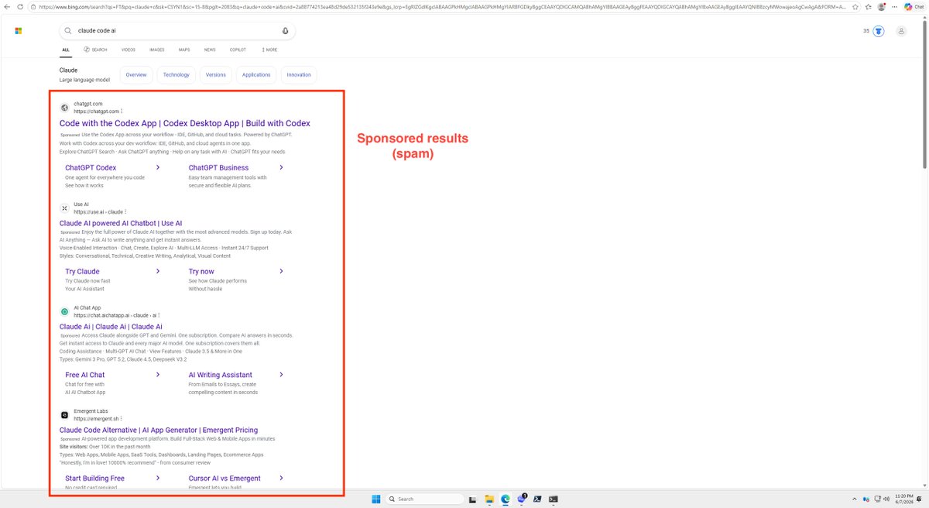Image resolution: width=929 pixels, height=508 pixels.
Task: Open the Microsoft Rewards medal icon
Action: (x=879, y=31)
